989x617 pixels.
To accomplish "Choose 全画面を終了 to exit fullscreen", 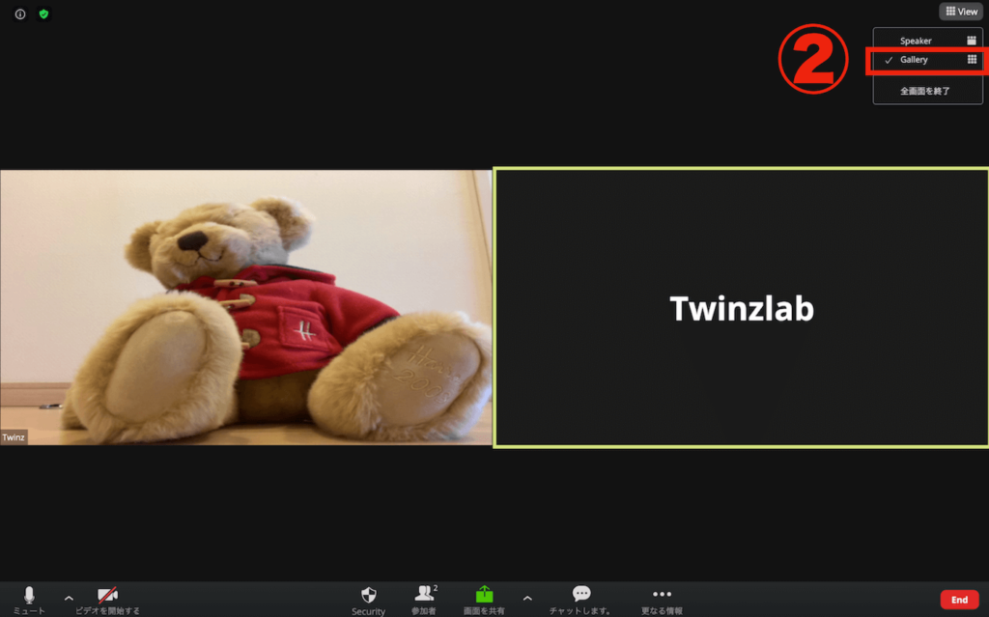I will (x=925, y=91).
